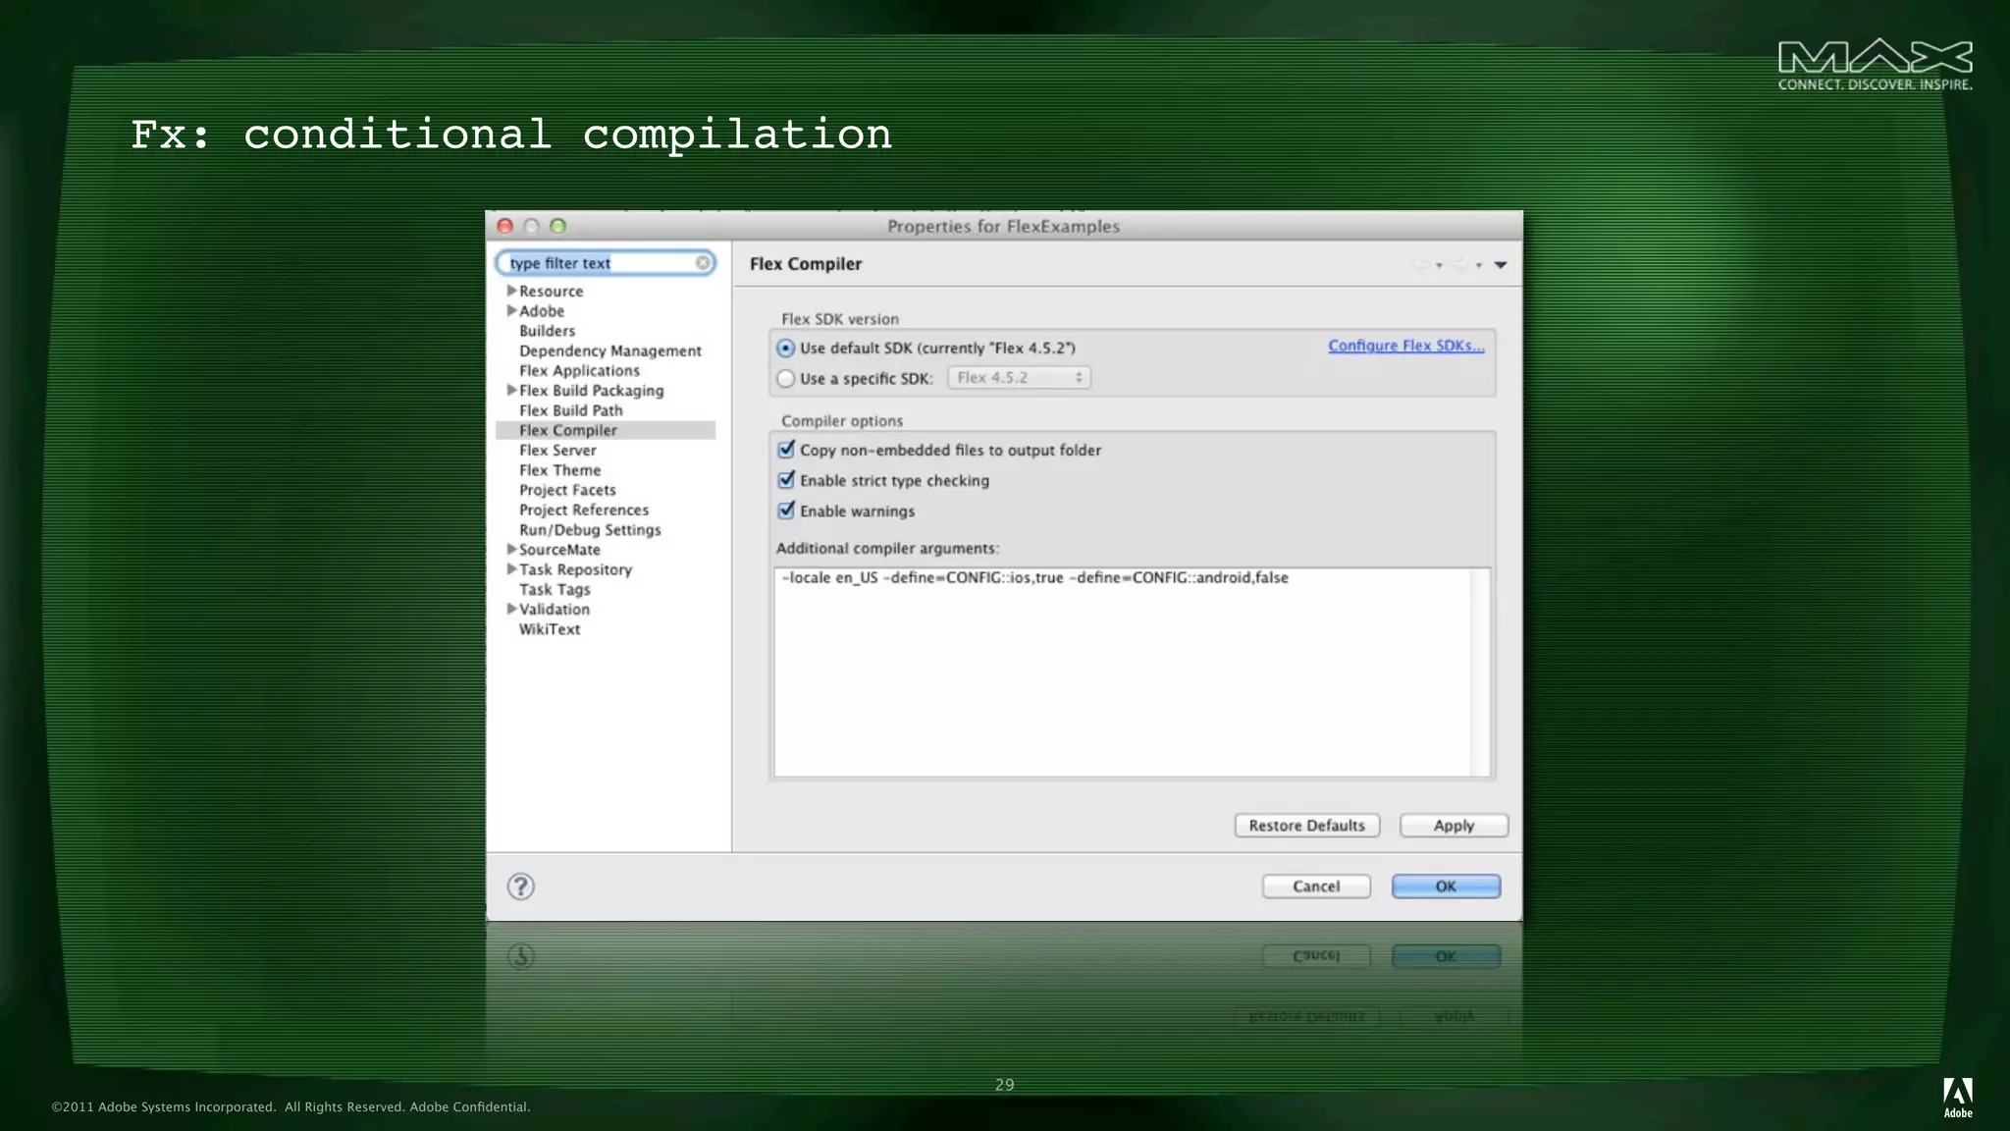Click Configure Flex SDKs link
Screen dimensions: 2010x1131
click(x=1406, y=346)
